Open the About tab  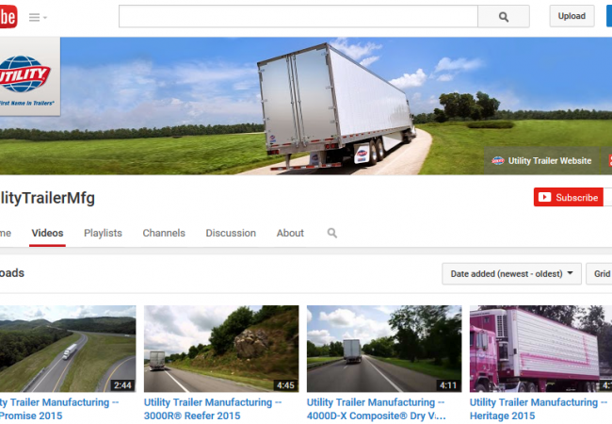[290, 233]
